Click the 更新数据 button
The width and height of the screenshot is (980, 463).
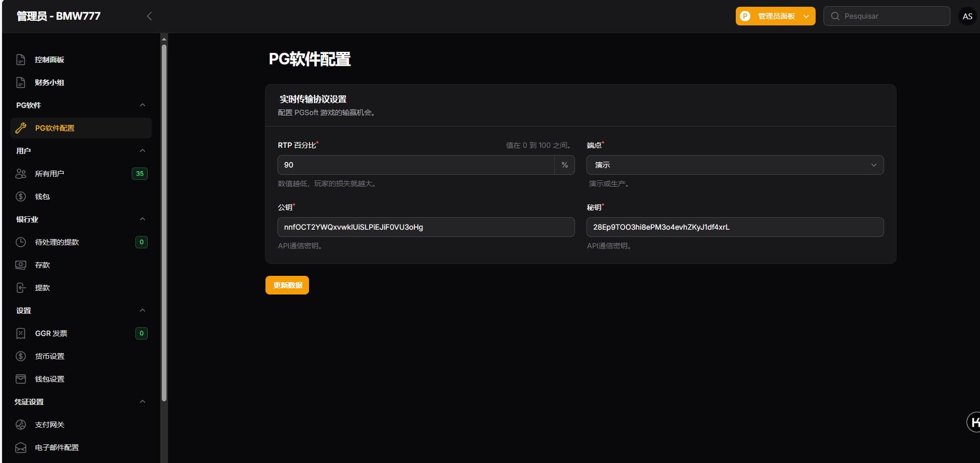coord(287,285)
